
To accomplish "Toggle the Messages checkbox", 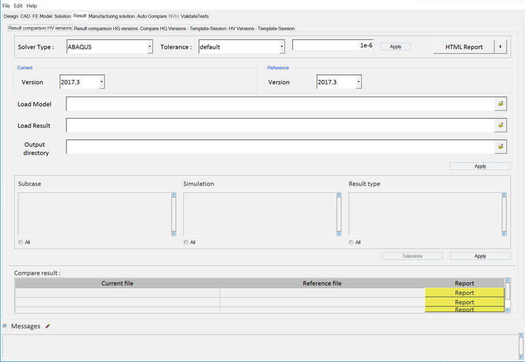I will 5,326.
